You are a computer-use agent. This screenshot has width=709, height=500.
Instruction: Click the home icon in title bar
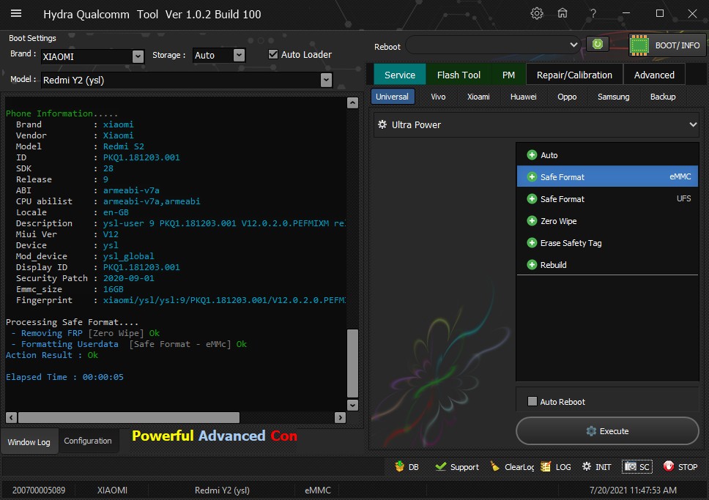(x=562, y=14)
